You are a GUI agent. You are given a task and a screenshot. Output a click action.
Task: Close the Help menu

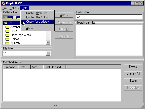pos(24,8)
